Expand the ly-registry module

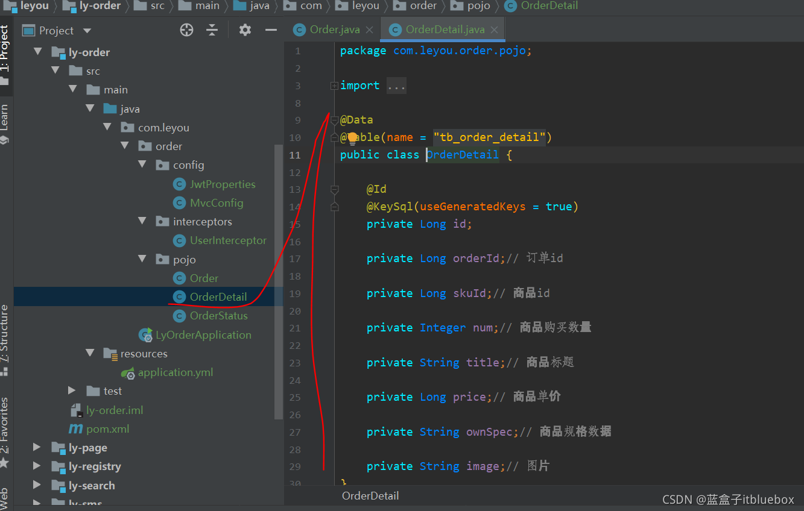coord(37,466)
